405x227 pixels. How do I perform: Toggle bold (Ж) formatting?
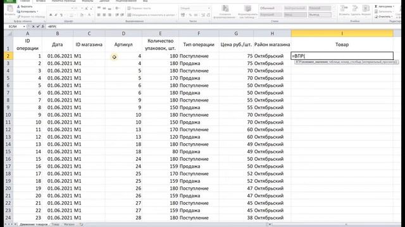click(51, 15)
